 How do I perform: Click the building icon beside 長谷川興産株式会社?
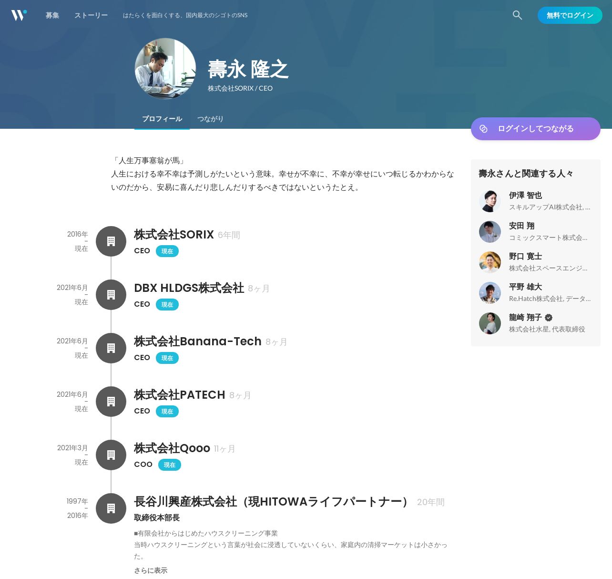tap(111, 508)
